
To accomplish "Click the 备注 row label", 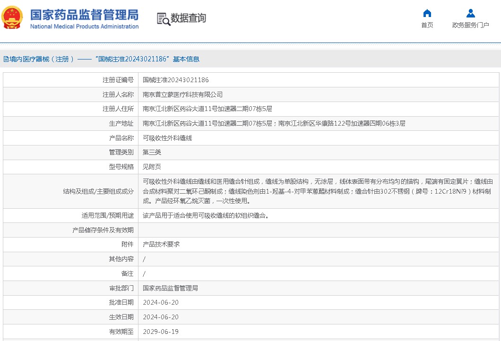I will pyautogui.click(x=127, y=273).
